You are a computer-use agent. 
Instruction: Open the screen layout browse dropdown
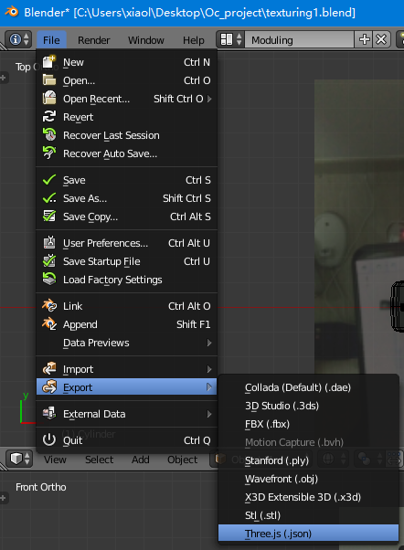[230, 39]
